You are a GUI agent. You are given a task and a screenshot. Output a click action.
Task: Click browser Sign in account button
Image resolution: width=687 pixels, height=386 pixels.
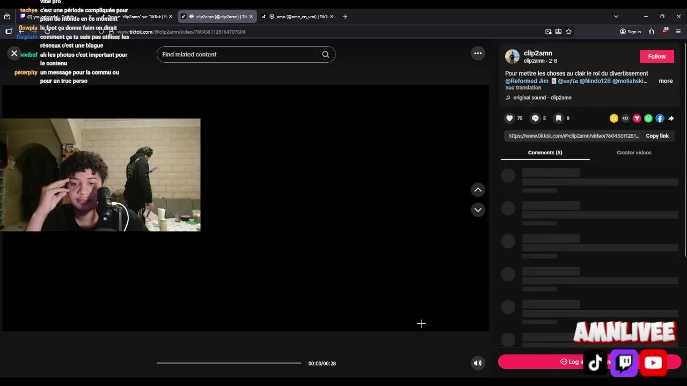click(630, 32)
